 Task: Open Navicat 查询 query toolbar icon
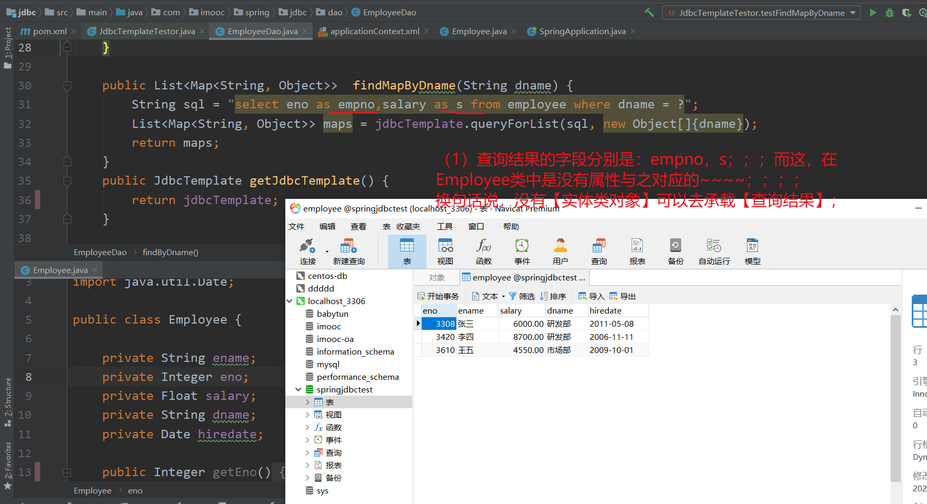pos(599,251)
